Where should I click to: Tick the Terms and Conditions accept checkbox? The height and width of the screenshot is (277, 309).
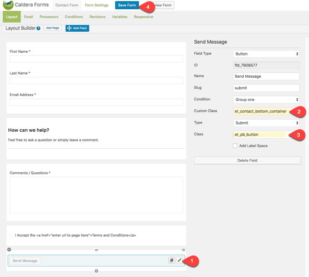tap(12, 236)
